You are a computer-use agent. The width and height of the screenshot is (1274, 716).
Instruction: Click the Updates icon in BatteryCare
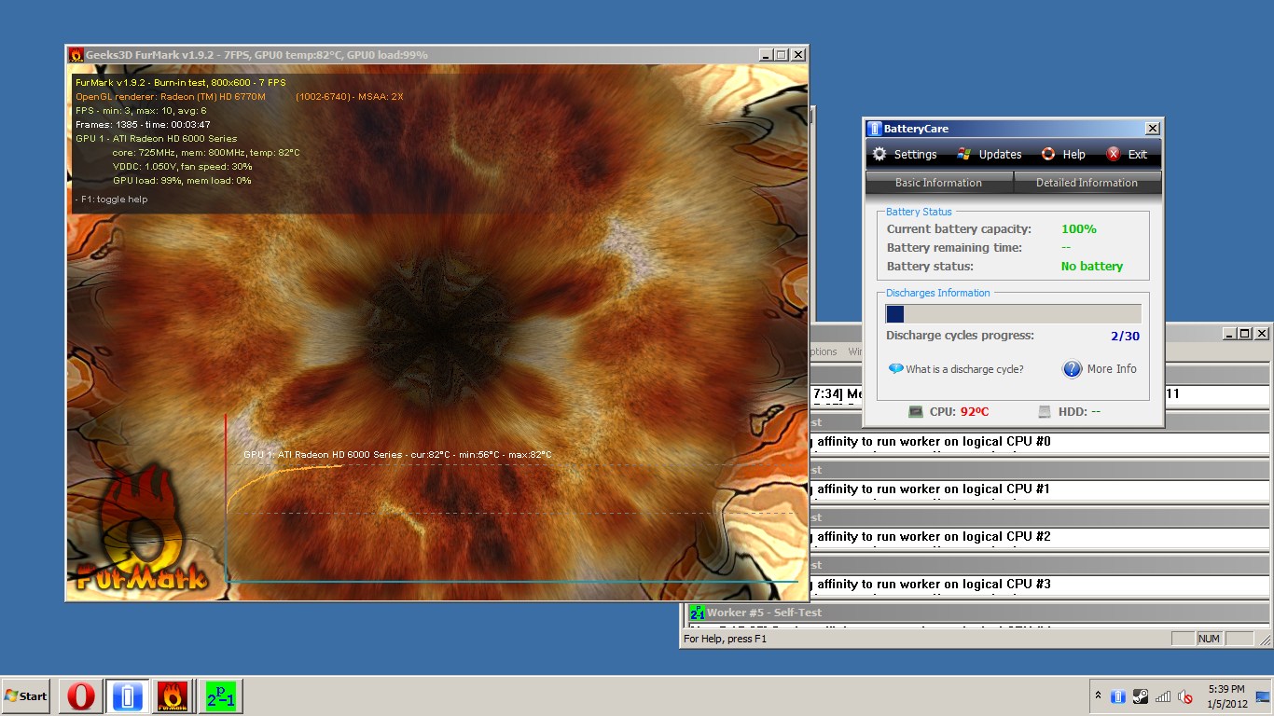(x=964, y=155)
